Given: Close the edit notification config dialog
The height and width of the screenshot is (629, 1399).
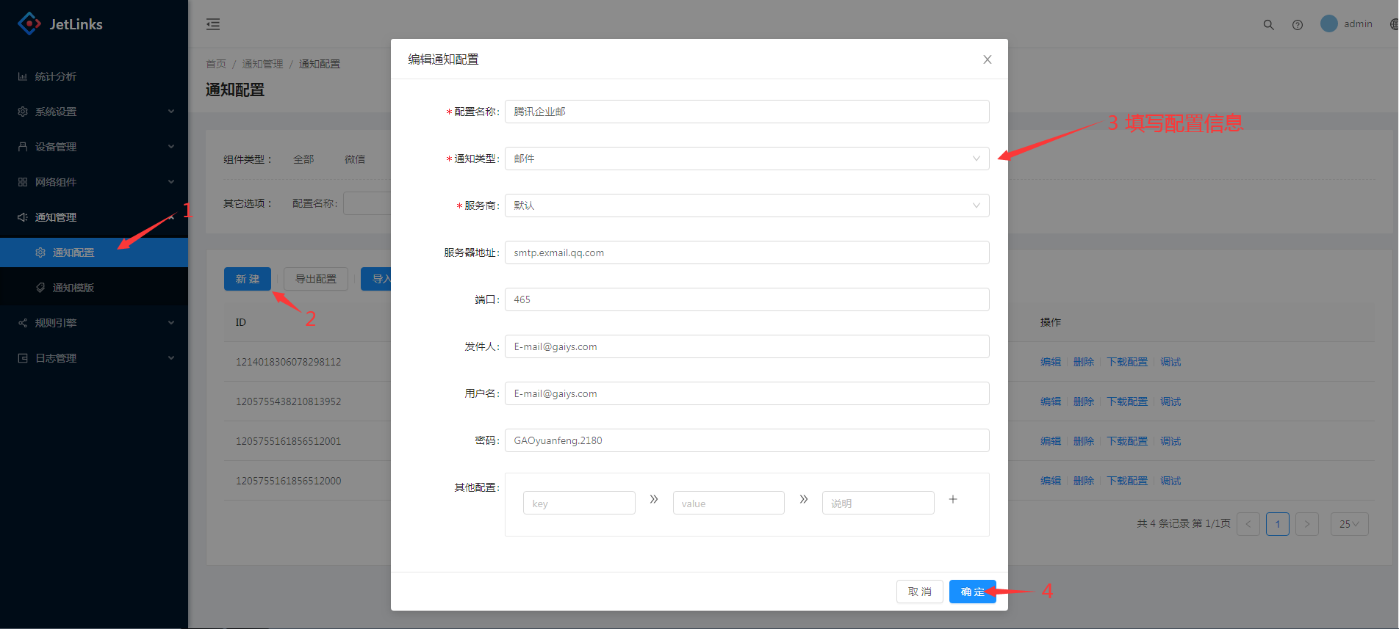Looking at the screenshot, I should [987, 59].
